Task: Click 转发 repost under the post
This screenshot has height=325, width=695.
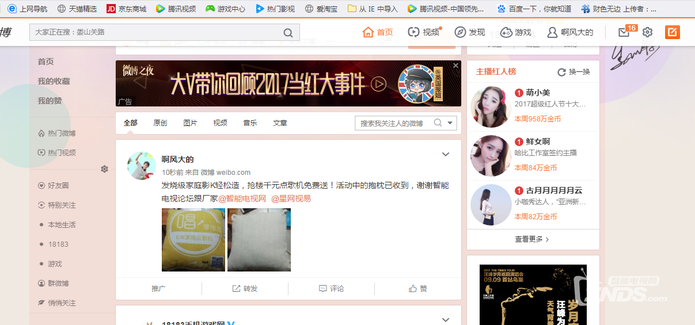Action: (245, 289)
